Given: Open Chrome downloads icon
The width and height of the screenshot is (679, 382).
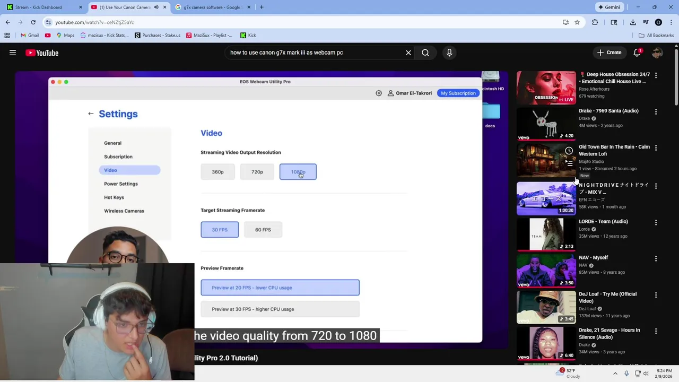Looking at the screenshot, I should pyautogui.click(x=633, y=22).
